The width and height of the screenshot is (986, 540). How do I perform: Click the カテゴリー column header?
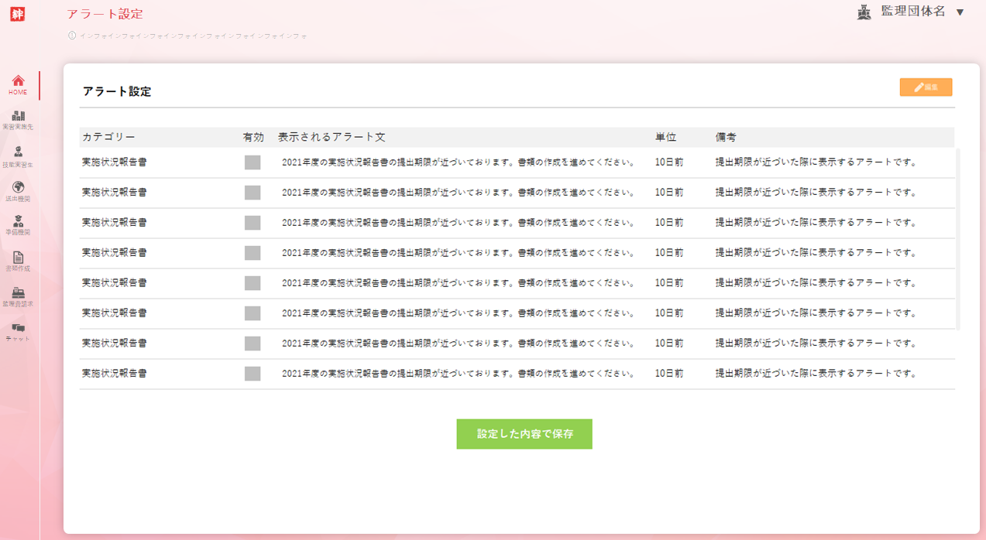tap(108, 137)
